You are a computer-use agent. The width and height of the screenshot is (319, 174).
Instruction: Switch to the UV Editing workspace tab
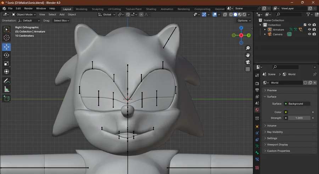[114, 9]
